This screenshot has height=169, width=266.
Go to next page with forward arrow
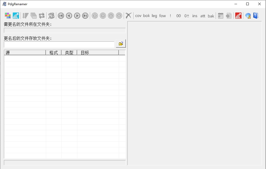tap(77, 16)
